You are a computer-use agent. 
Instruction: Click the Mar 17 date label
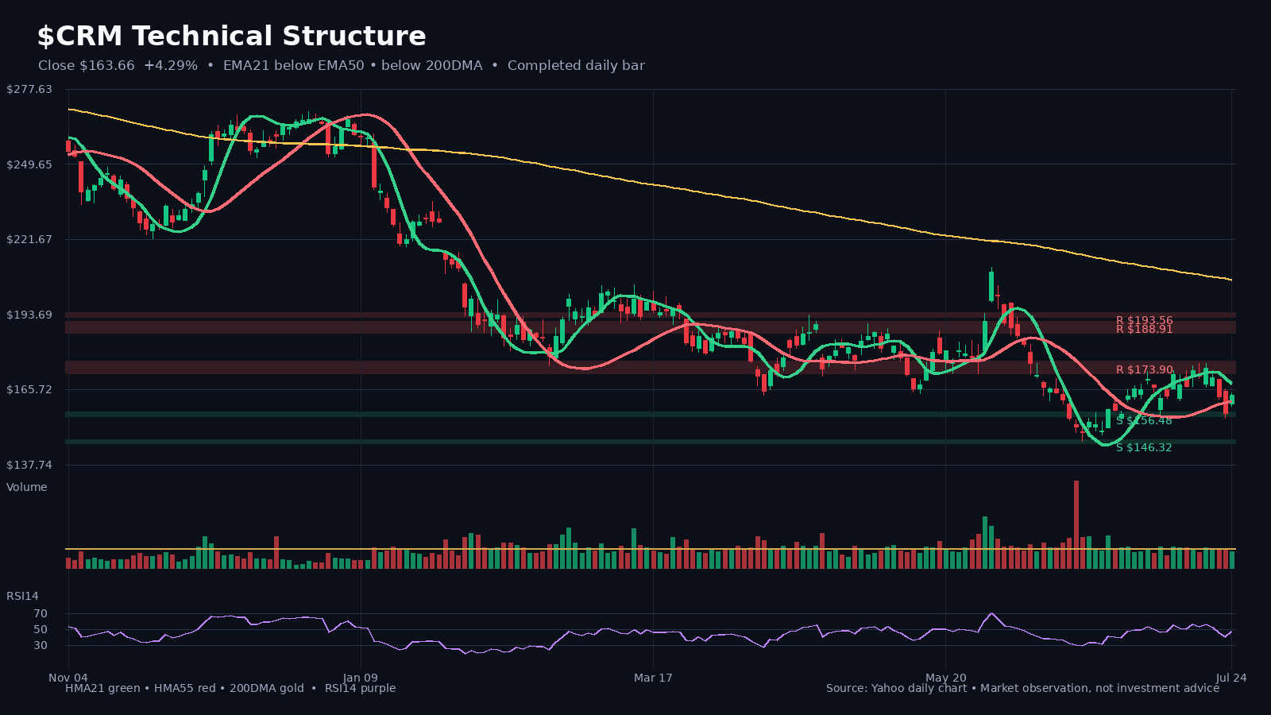coord(653,678)
